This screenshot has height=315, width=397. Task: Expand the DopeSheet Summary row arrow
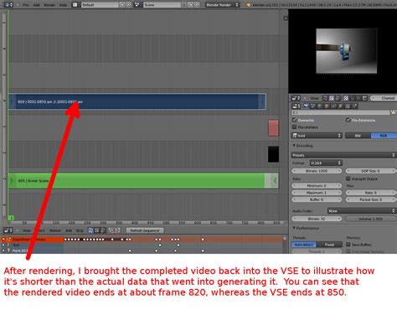click(x=3, y=240)
